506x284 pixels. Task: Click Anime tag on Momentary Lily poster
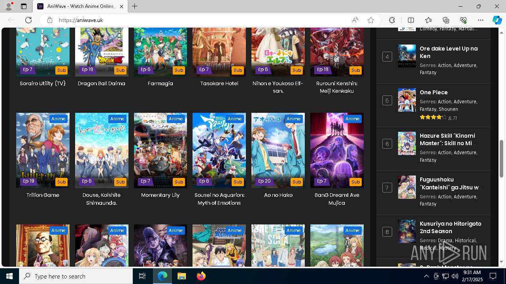pos(176,119)
